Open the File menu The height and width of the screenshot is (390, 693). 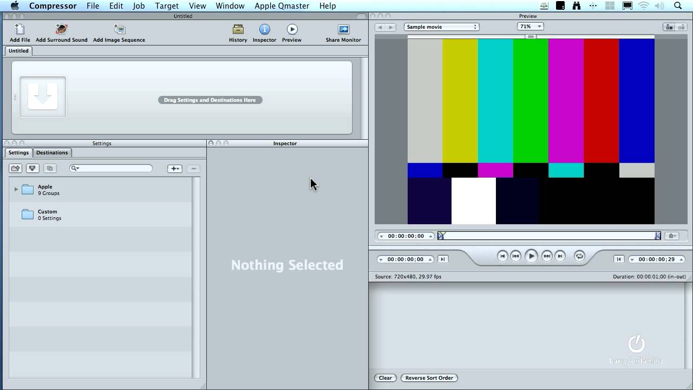pyautogui.click(x=93, y=5)
